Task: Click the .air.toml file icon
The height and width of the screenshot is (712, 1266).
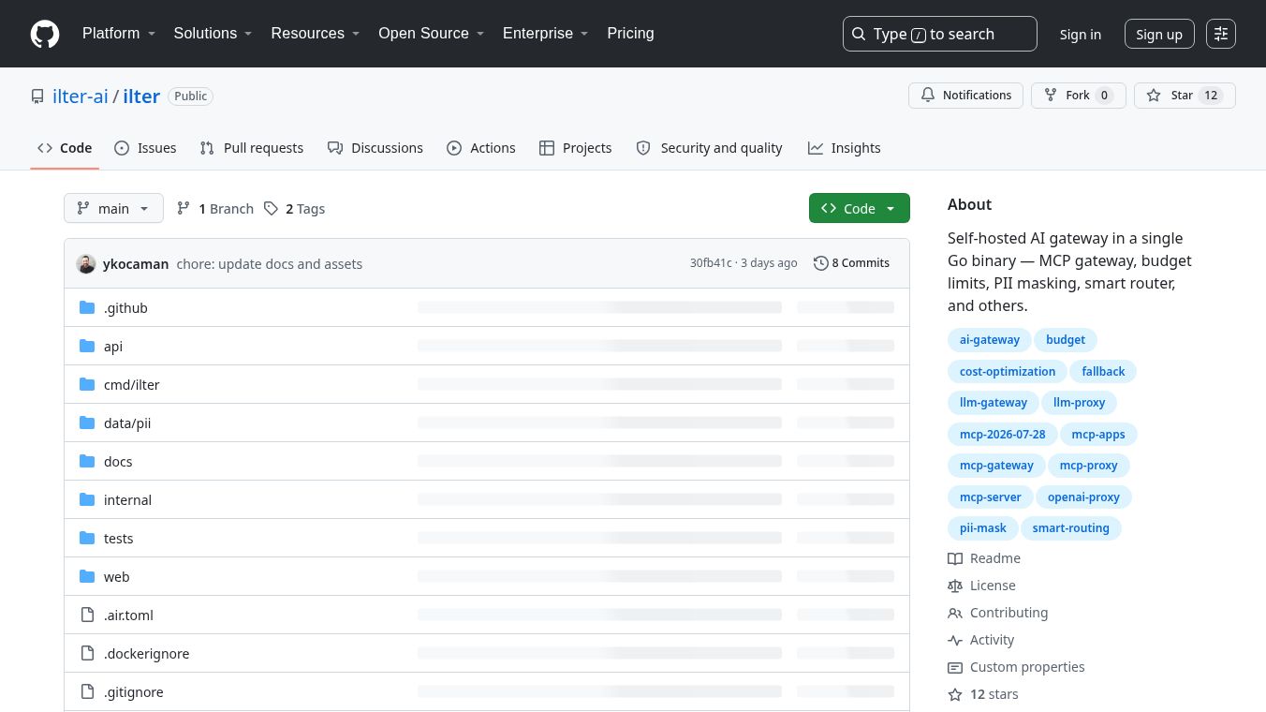Action: tap(87, 615)
